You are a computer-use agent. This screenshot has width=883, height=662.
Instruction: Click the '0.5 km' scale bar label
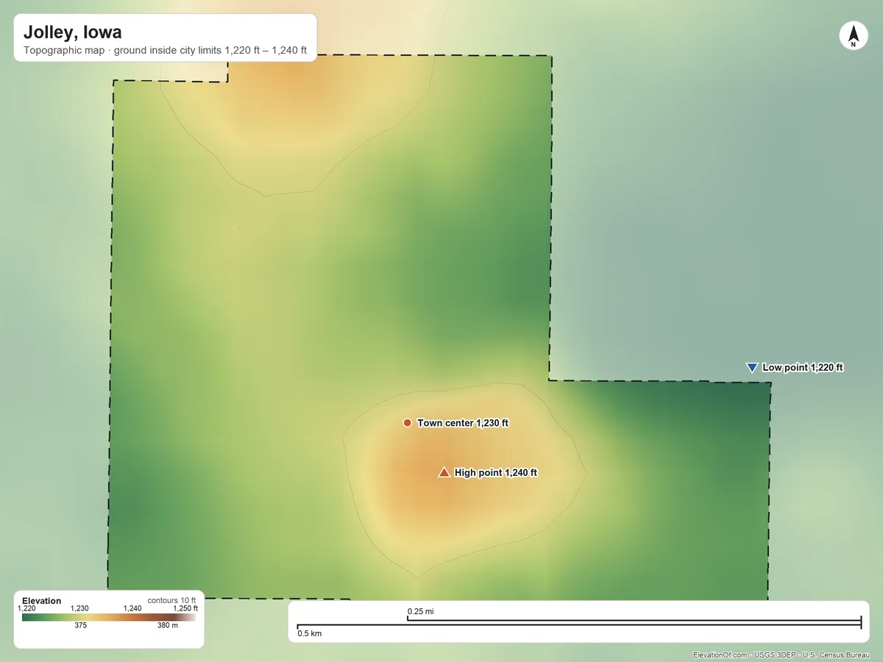[309, 633]
